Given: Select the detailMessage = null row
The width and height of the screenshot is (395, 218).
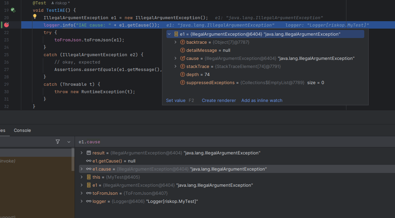Looking at the screenshot, I should [x=265, y=50].
